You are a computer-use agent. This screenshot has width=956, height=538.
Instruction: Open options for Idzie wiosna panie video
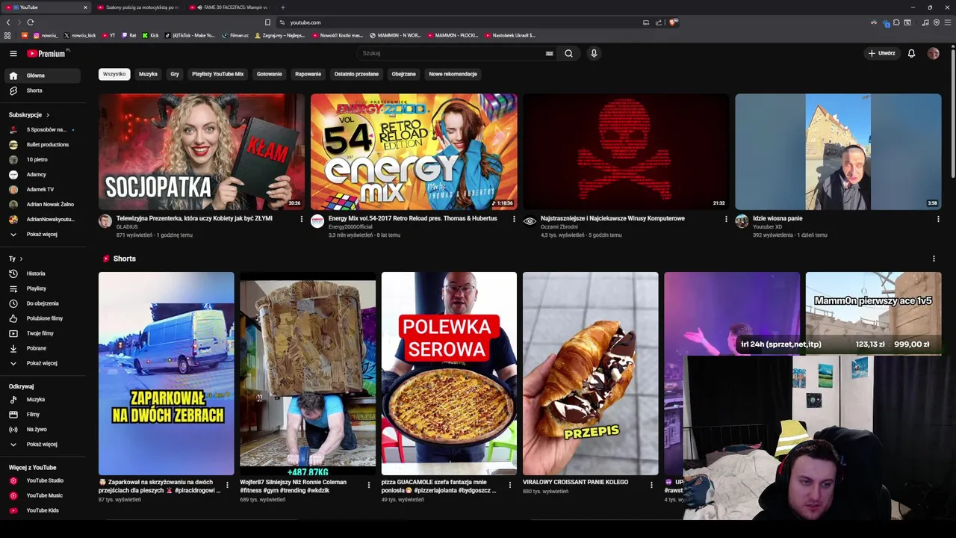tap(938, 219)
